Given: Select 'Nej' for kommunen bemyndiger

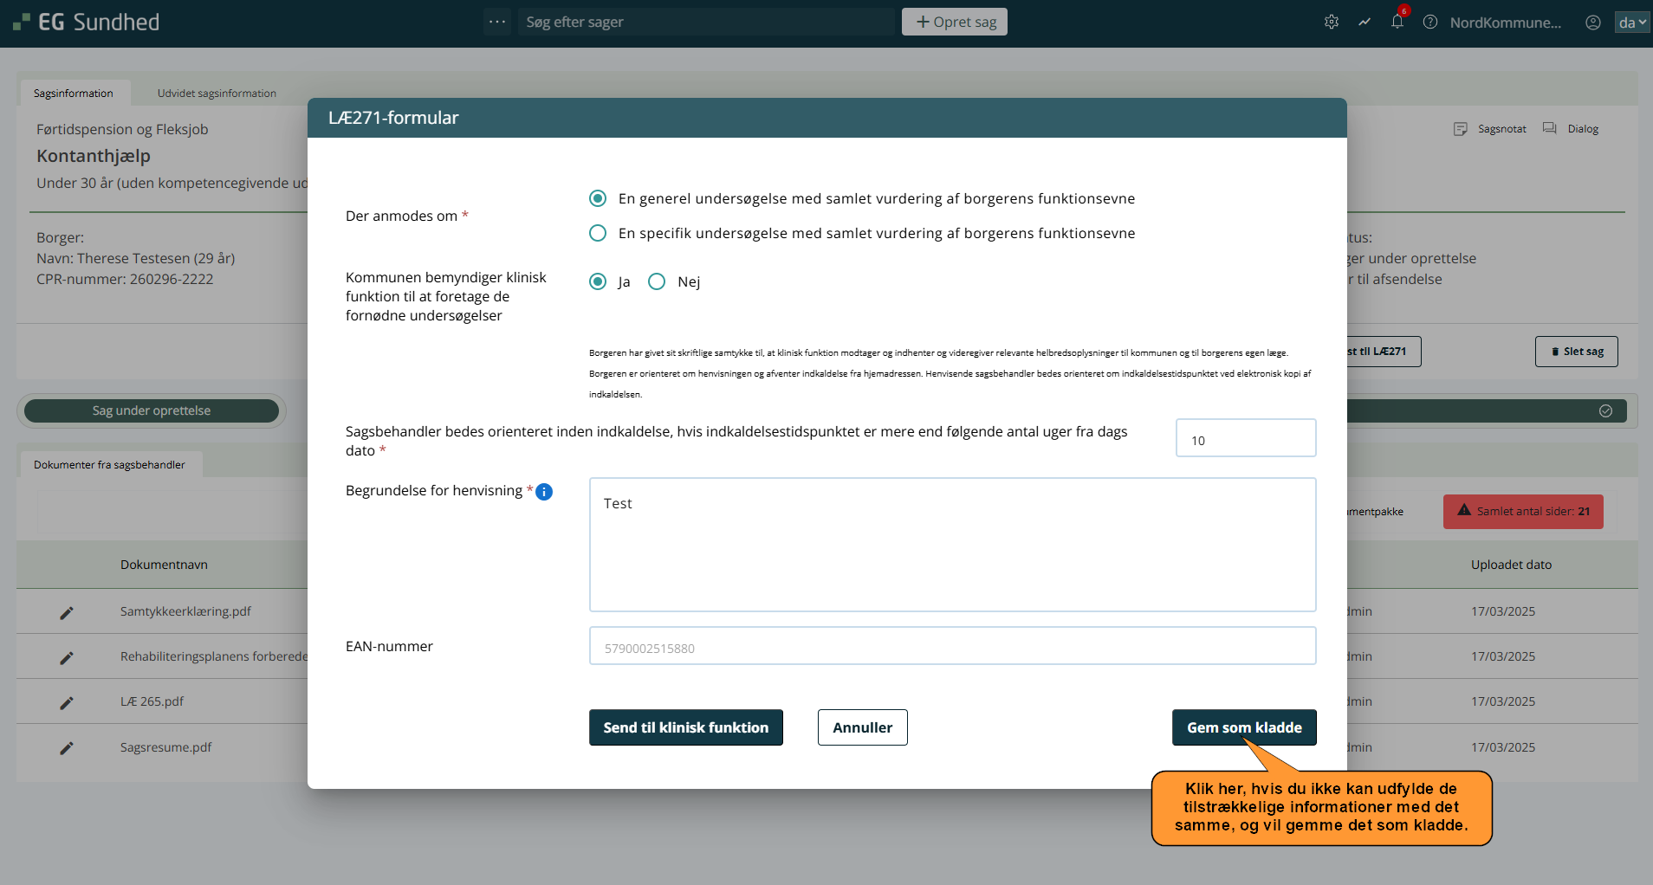Looking at the screenshot, I should pos(657,281).
